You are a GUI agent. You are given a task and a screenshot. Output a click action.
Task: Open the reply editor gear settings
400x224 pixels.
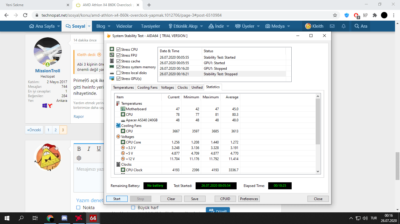click(x=79, y=158)
